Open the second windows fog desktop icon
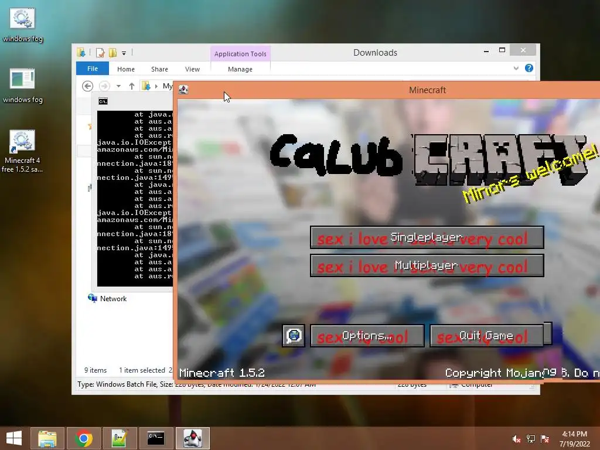 tap(22, 86)
